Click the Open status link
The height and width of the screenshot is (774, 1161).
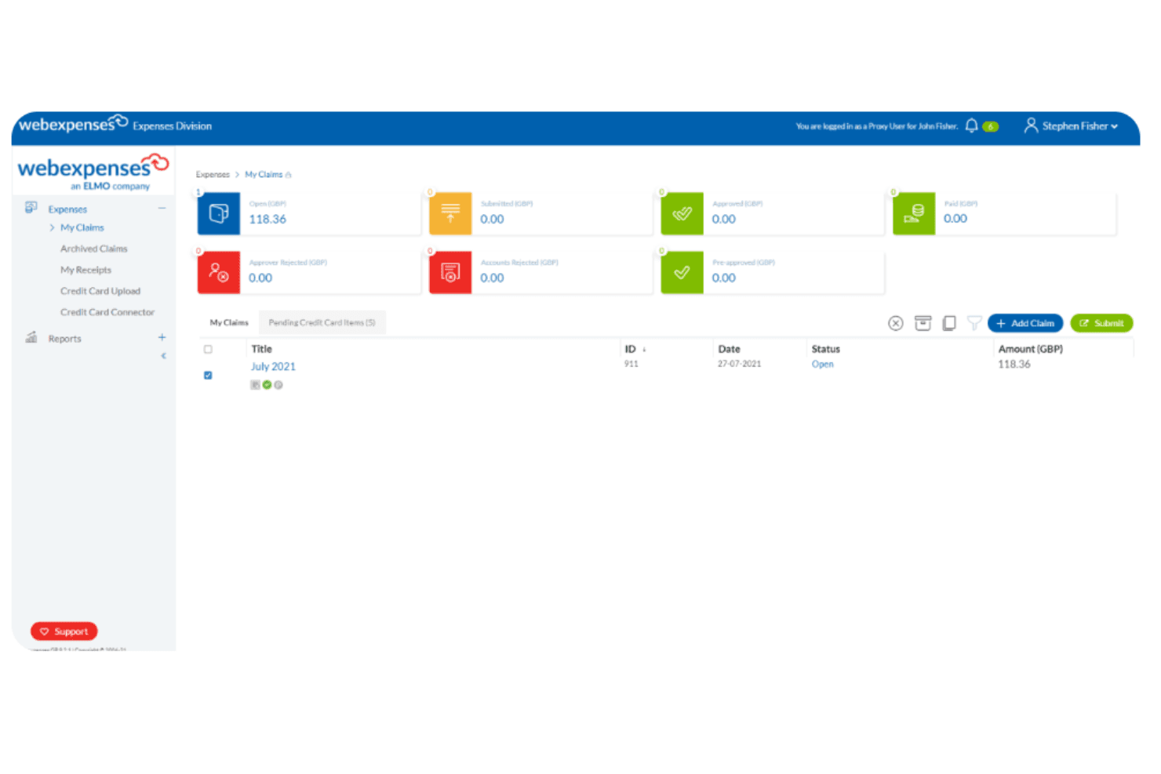822,364
